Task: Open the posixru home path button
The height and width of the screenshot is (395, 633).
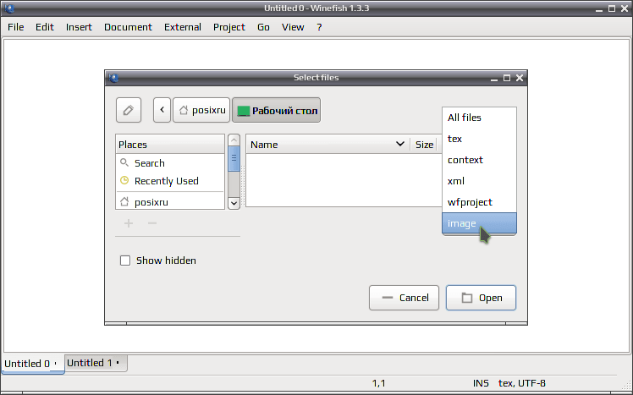Action: [x=201, y=110]
